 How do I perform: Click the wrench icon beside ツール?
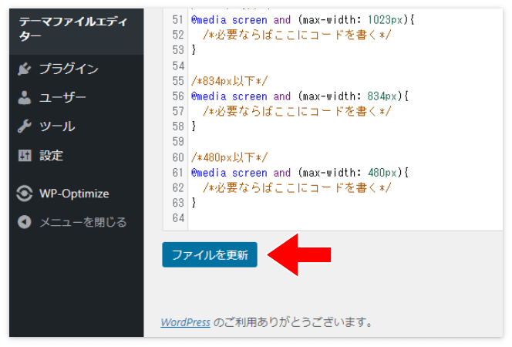pos(25,126)
